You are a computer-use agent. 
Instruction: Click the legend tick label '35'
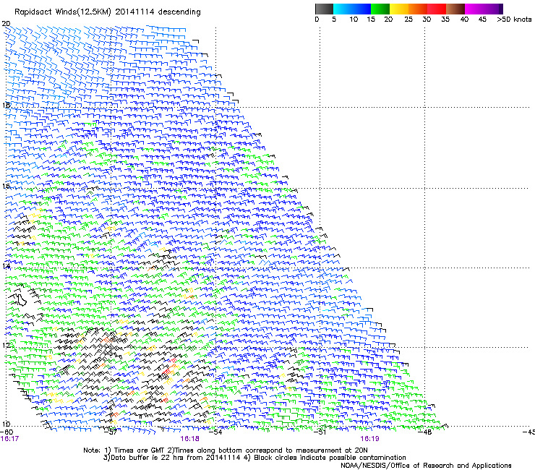pyautogui.click(x=445, y=20)
